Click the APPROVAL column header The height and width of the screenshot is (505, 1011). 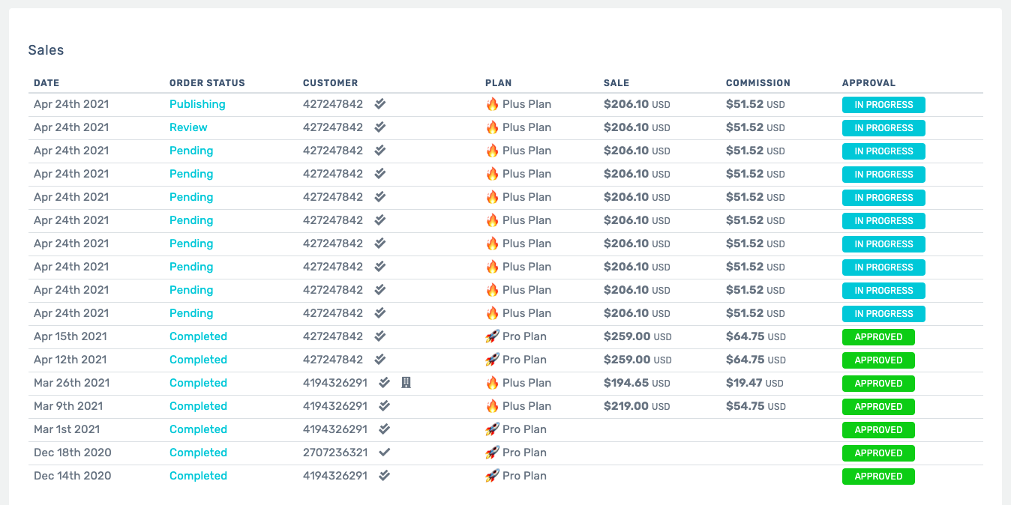869,83
